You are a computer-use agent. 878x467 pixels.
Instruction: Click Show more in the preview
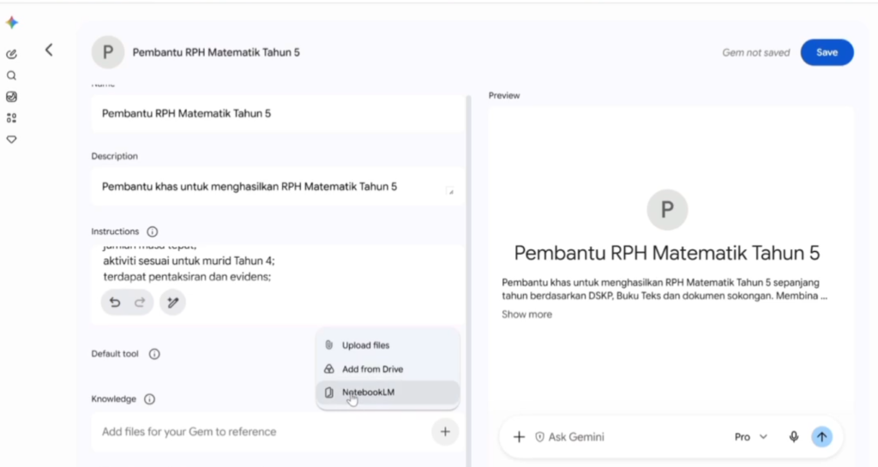tap(526, 314)
